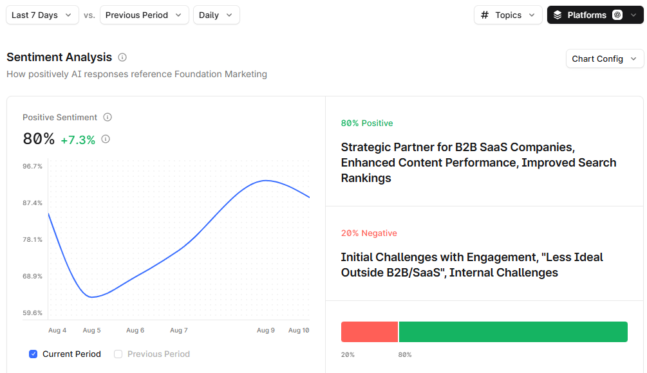Open the info tooltip next to Positive Sentiment

[108, 117]
